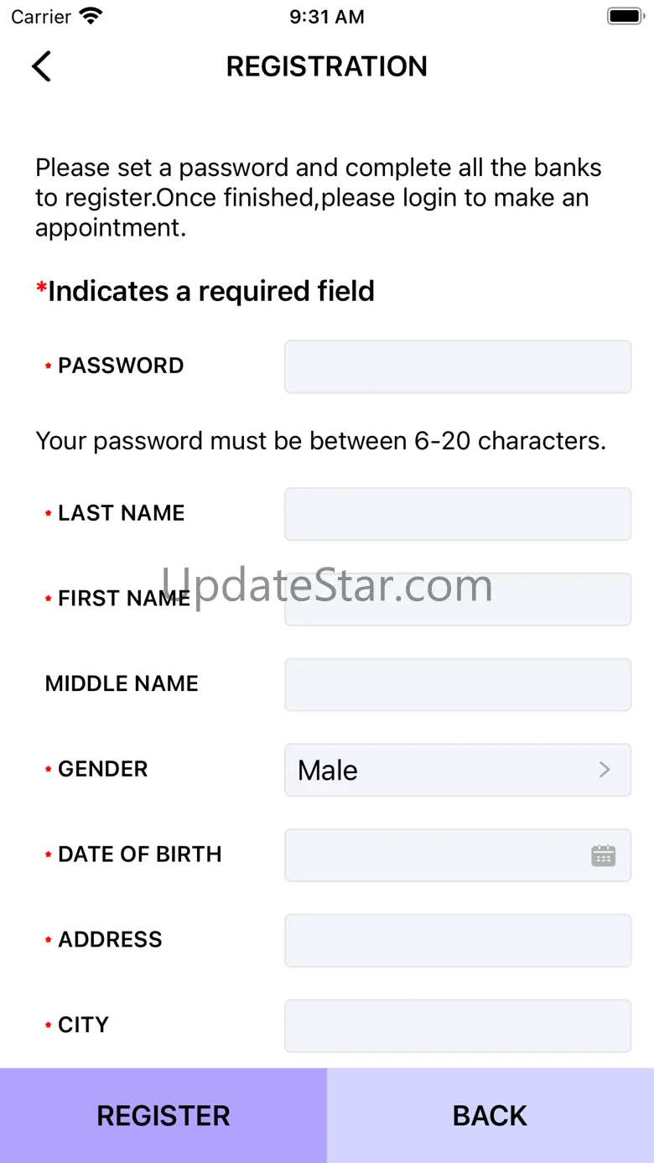
Task: Tap the GENDER field label
Action: (x=102, y=769)
